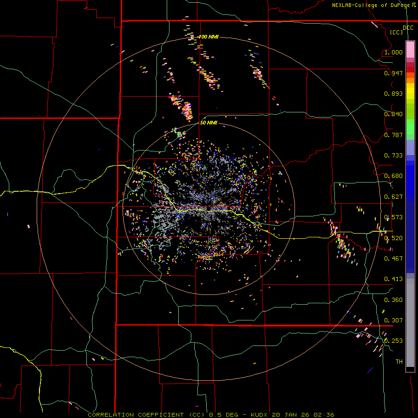Screen dimensions: 418x418
Task: Click the 0.840 color scale value
Action: pos(393,114)
